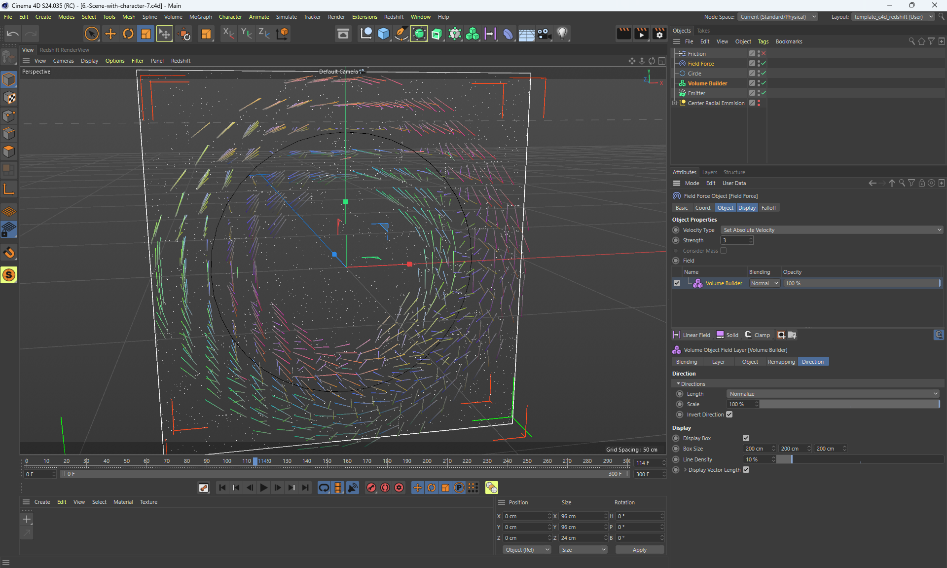Add a Cube primitive object

pyautogui.click(x=383, y=34)
